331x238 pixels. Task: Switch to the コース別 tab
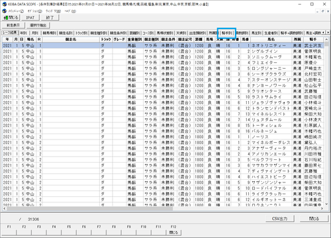pos(148,33)
